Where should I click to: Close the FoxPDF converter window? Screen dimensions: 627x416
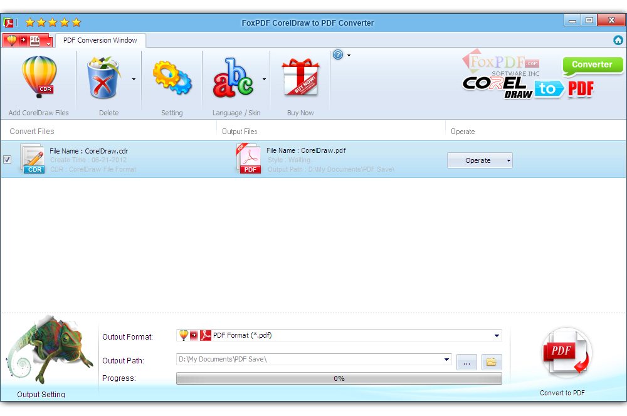(x=611, y=21)
